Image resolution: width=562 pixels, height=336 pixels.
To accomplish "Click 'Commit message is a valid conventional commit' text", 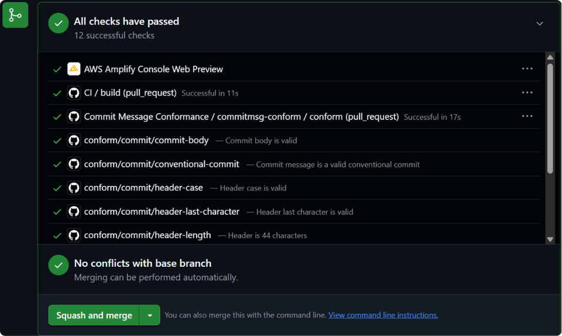I will [338, 164].
